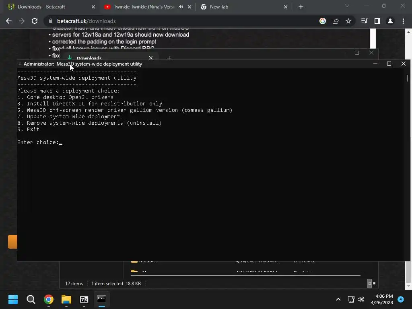The width and height of the screenshot is (412, 309).
Task: Click '1. Core desktop OpenGL drivers' text
Action: (66, 97)
